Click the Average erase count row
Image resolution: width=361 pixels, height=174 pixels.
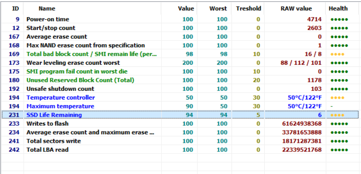coord(57,37)
